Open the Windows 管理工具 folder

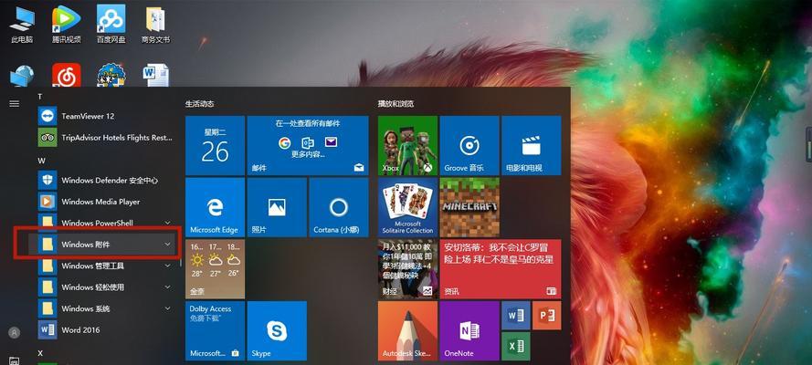[x=106, y=266]
